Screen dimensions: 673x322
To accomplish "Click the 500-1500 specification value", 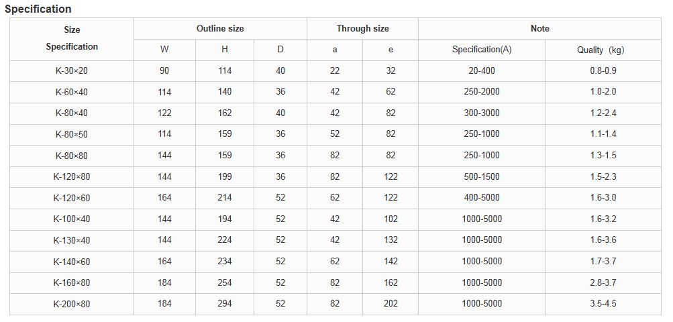I will click(x=482, y=177).
